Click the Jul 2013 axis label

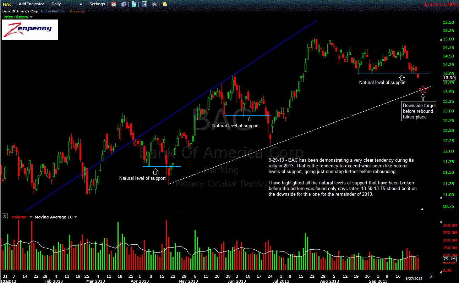tap(281, 281)
